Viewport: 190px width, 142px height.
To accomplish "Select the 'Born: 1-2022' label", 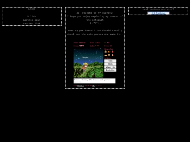I will click(x=95, y=42).
